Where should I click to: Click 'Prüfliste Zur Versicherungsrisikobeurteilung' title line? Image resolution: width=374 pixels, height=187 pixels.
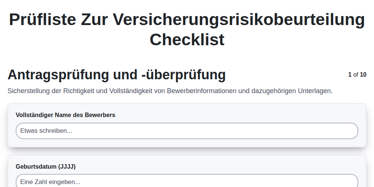coord(187,19)
